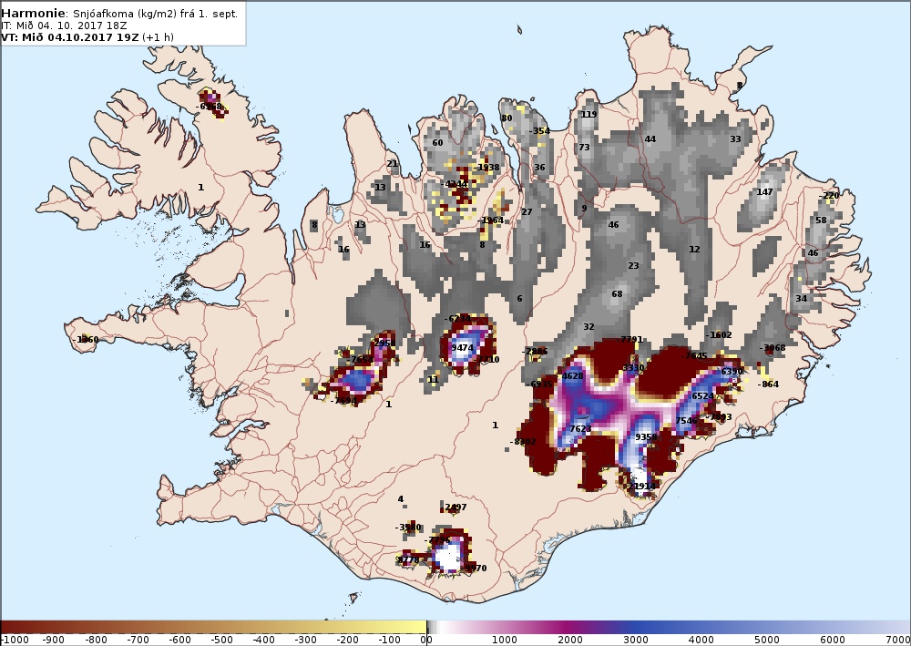This screenshot has height=646, width=911.
Task: Click the map value 80
Action: [507, 118]
